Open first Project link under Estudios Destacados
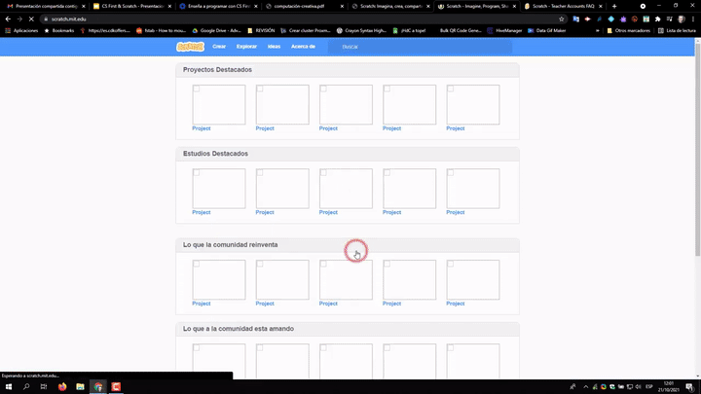This screenshot has height=394, width=701. pos(201,212)
